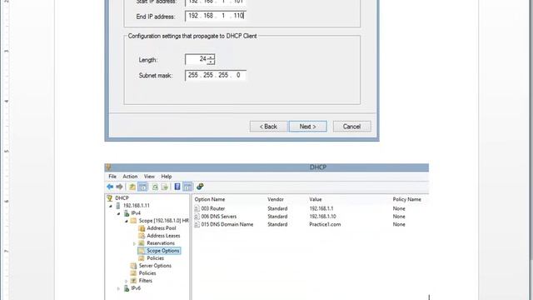533x300 pixels.
Task: Click the Export List toolbar icon
Action: click(x=165, y=187)
